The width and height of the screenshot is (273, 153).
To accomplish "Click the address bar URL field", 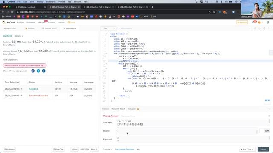I will pos(111,12).
